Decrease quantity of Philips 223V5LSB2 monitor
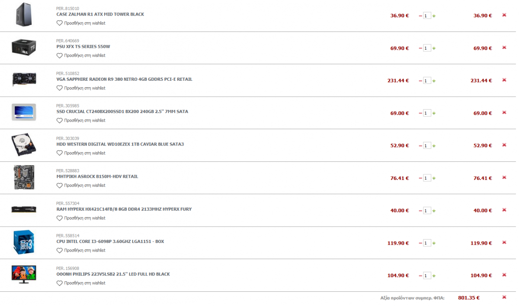 [420, 275]
